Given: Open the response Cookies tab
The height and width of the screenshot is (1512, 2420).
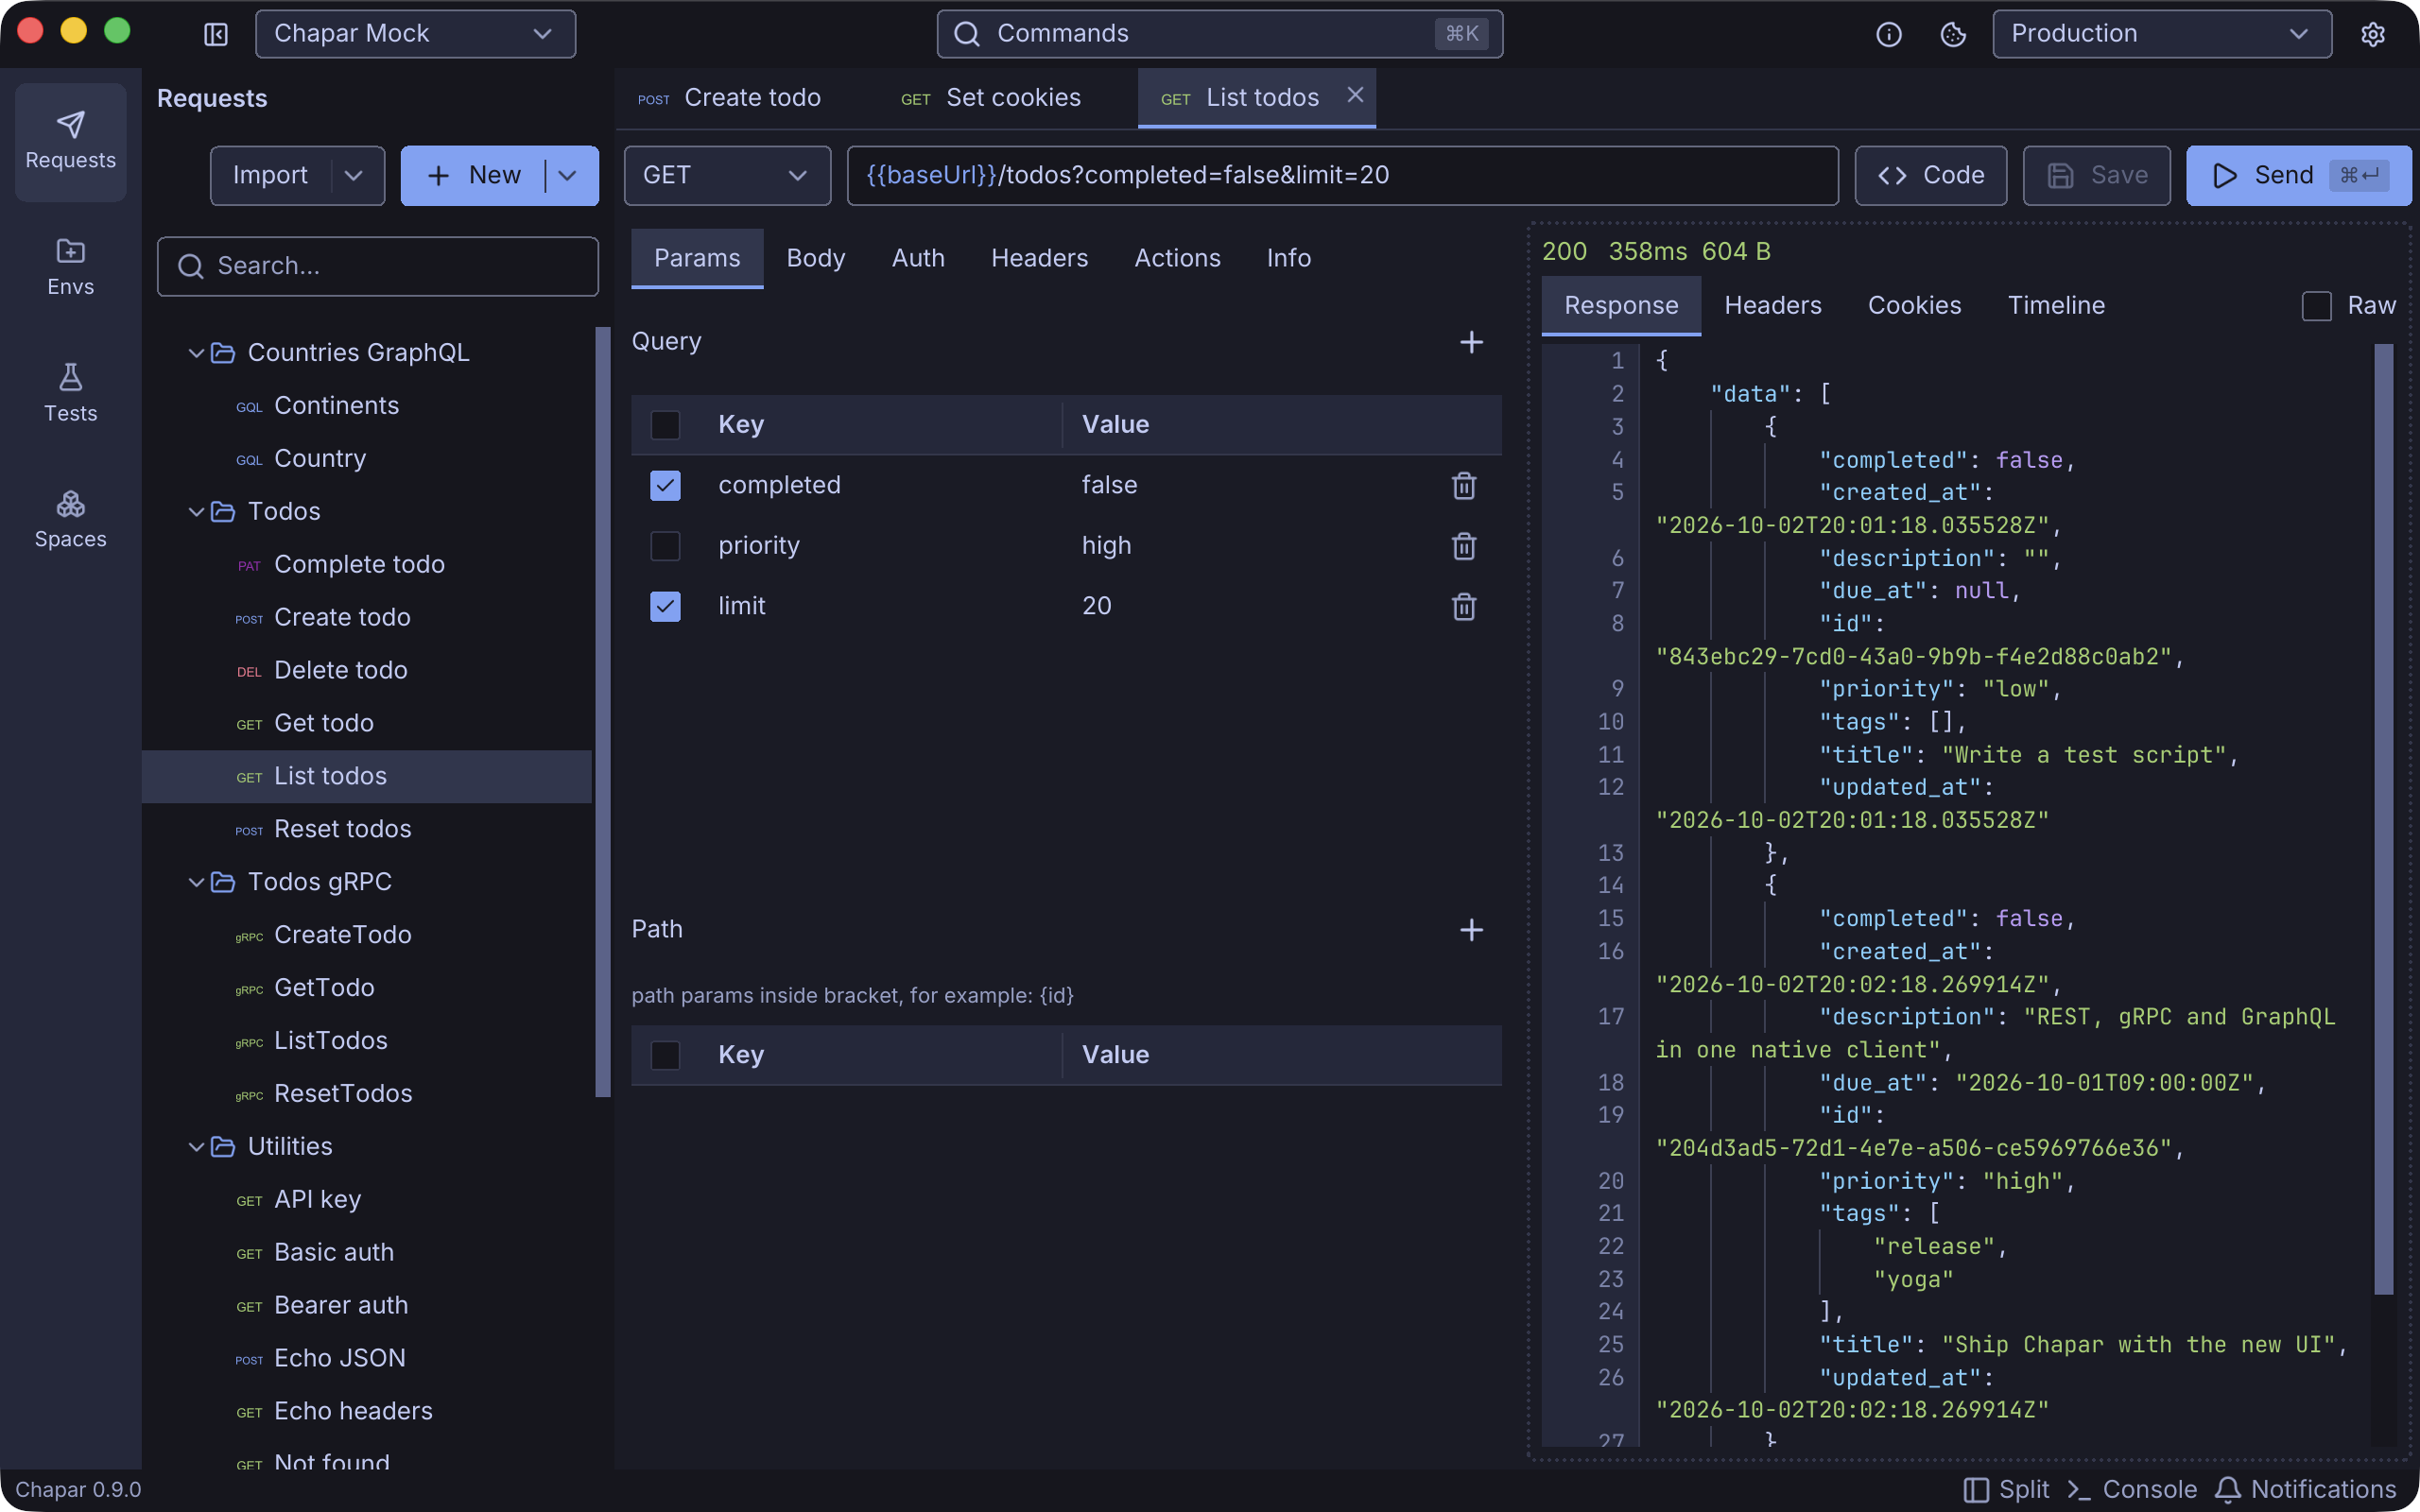Looking at the screenshot, I should click(1914, 305).
